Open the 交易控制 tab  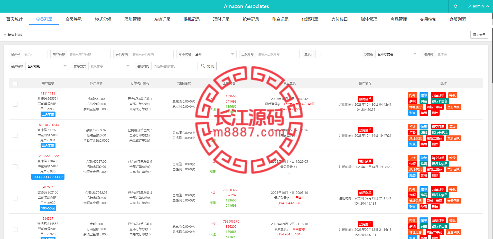[428, 19]
